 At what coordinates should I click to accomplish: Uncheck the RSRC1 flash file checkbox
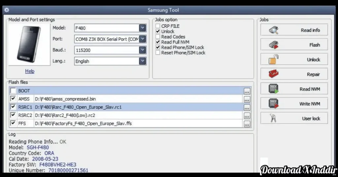[x=13, y=107]
